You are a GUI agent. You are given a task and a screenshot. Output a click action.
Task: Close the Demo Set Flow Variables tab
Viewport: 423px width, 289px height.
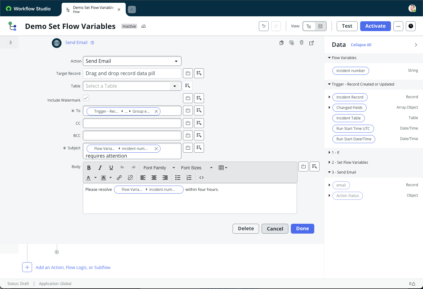coord(119,10)
